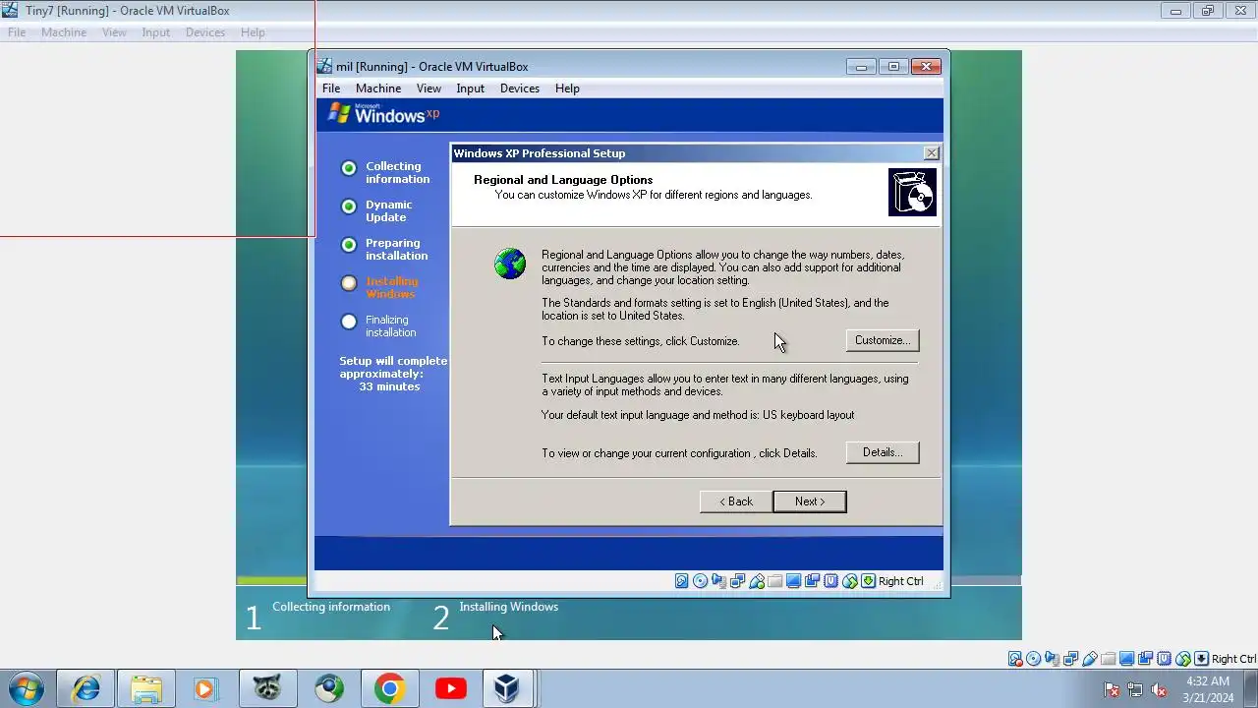Continue setup with Next button
The width and height of the screenshot is (1258, 708).
(x=809, y=501)
